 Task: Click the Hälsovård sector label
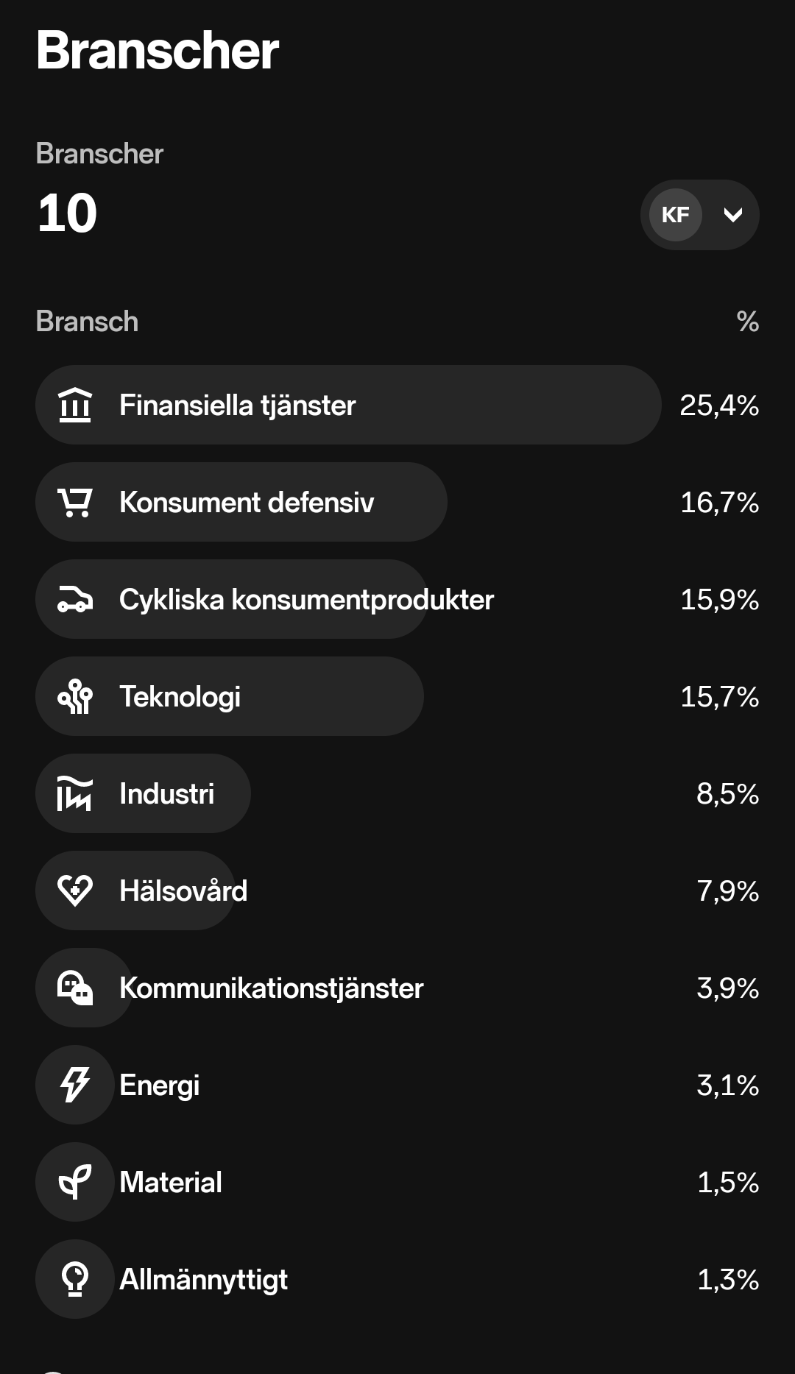(x=183, y=891)
